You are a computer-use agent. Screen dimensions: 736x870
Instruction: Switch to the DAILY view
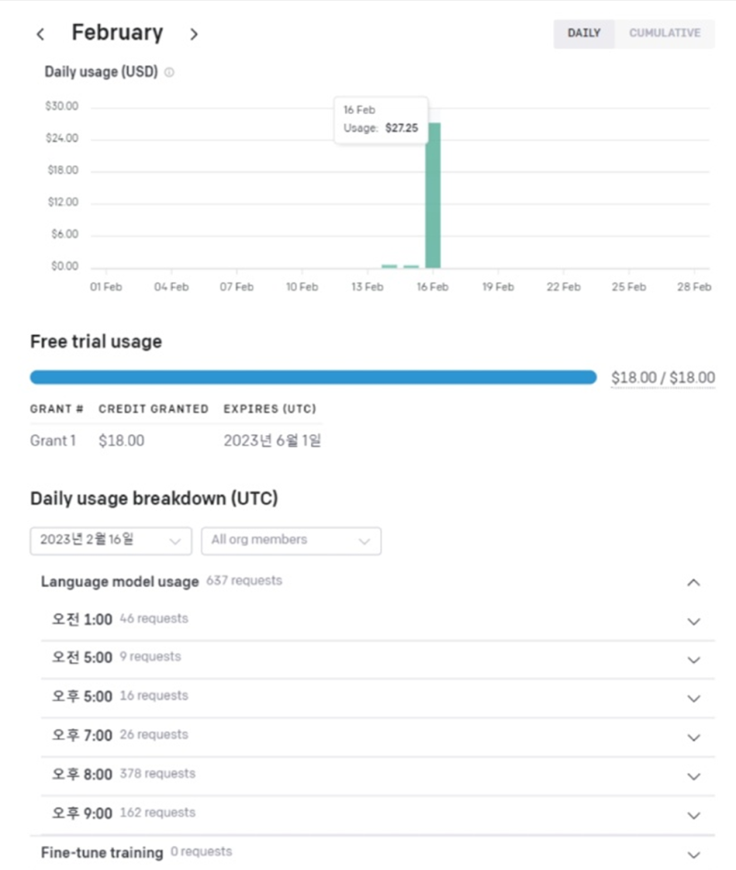coord(583,33)
